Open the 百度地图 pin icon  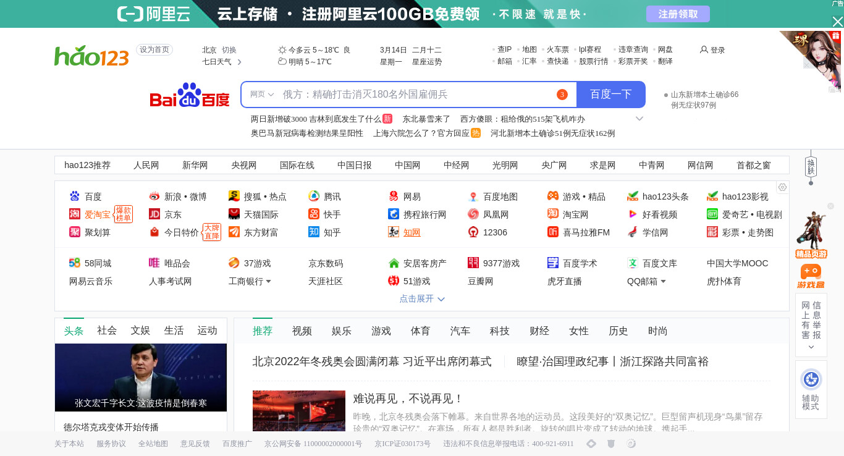click(x=473, y=196)
